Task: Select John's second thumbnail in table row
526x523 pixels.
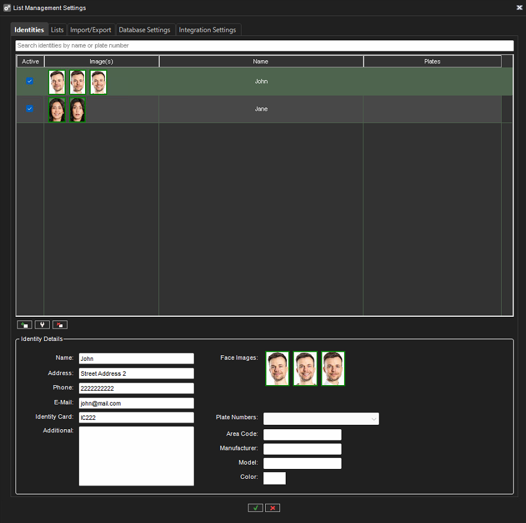Action: coord(78,82)
